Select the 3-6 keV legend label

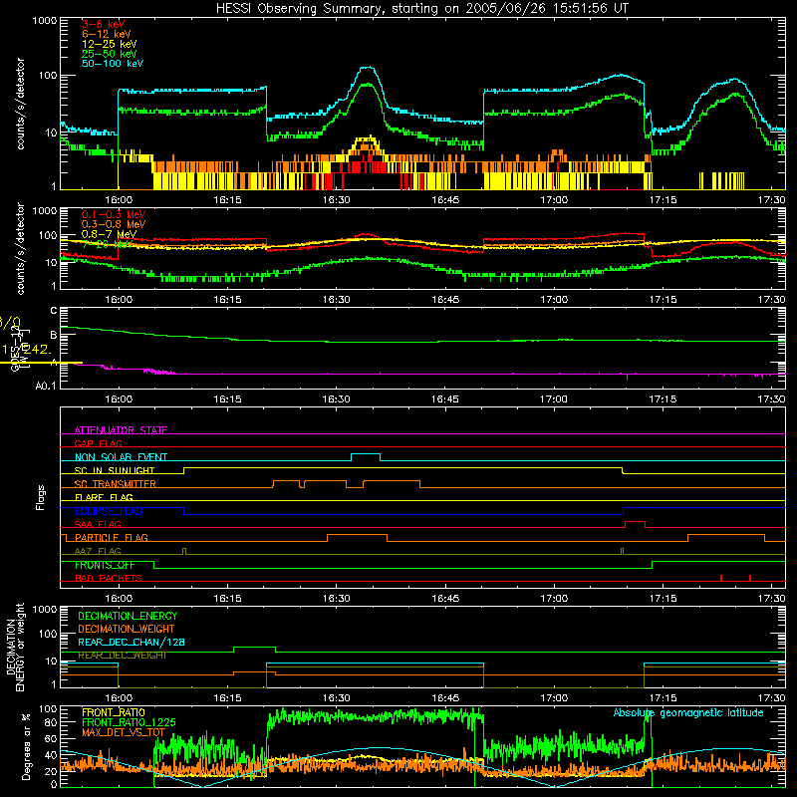pyautogui.click(x=103, y=24)
